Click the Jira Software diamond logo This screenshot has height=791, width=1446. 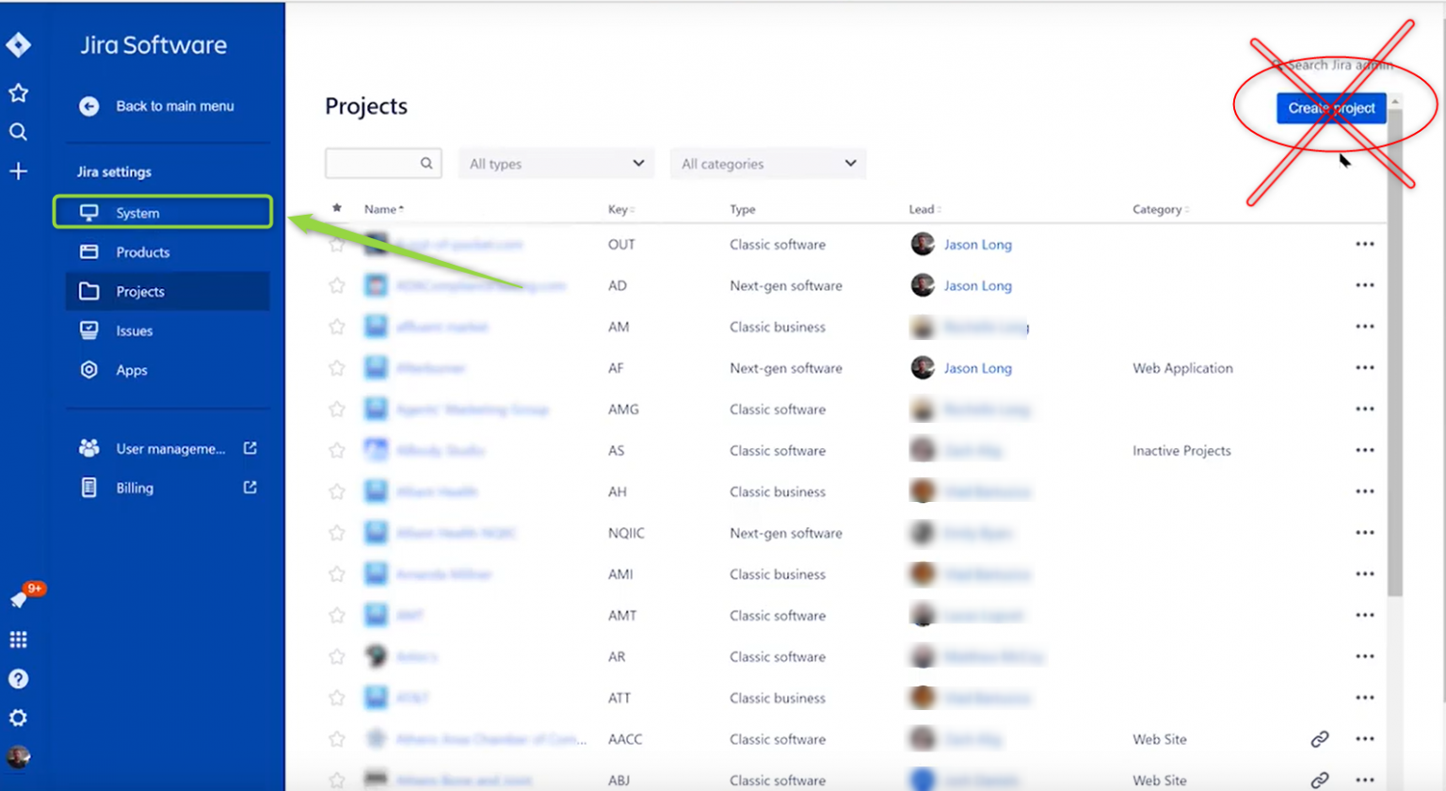coord(19,44)
